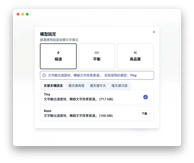Open the 僅支援英語 tab
The width and height of the screenshot is (194, 163).
pos(76,86)
